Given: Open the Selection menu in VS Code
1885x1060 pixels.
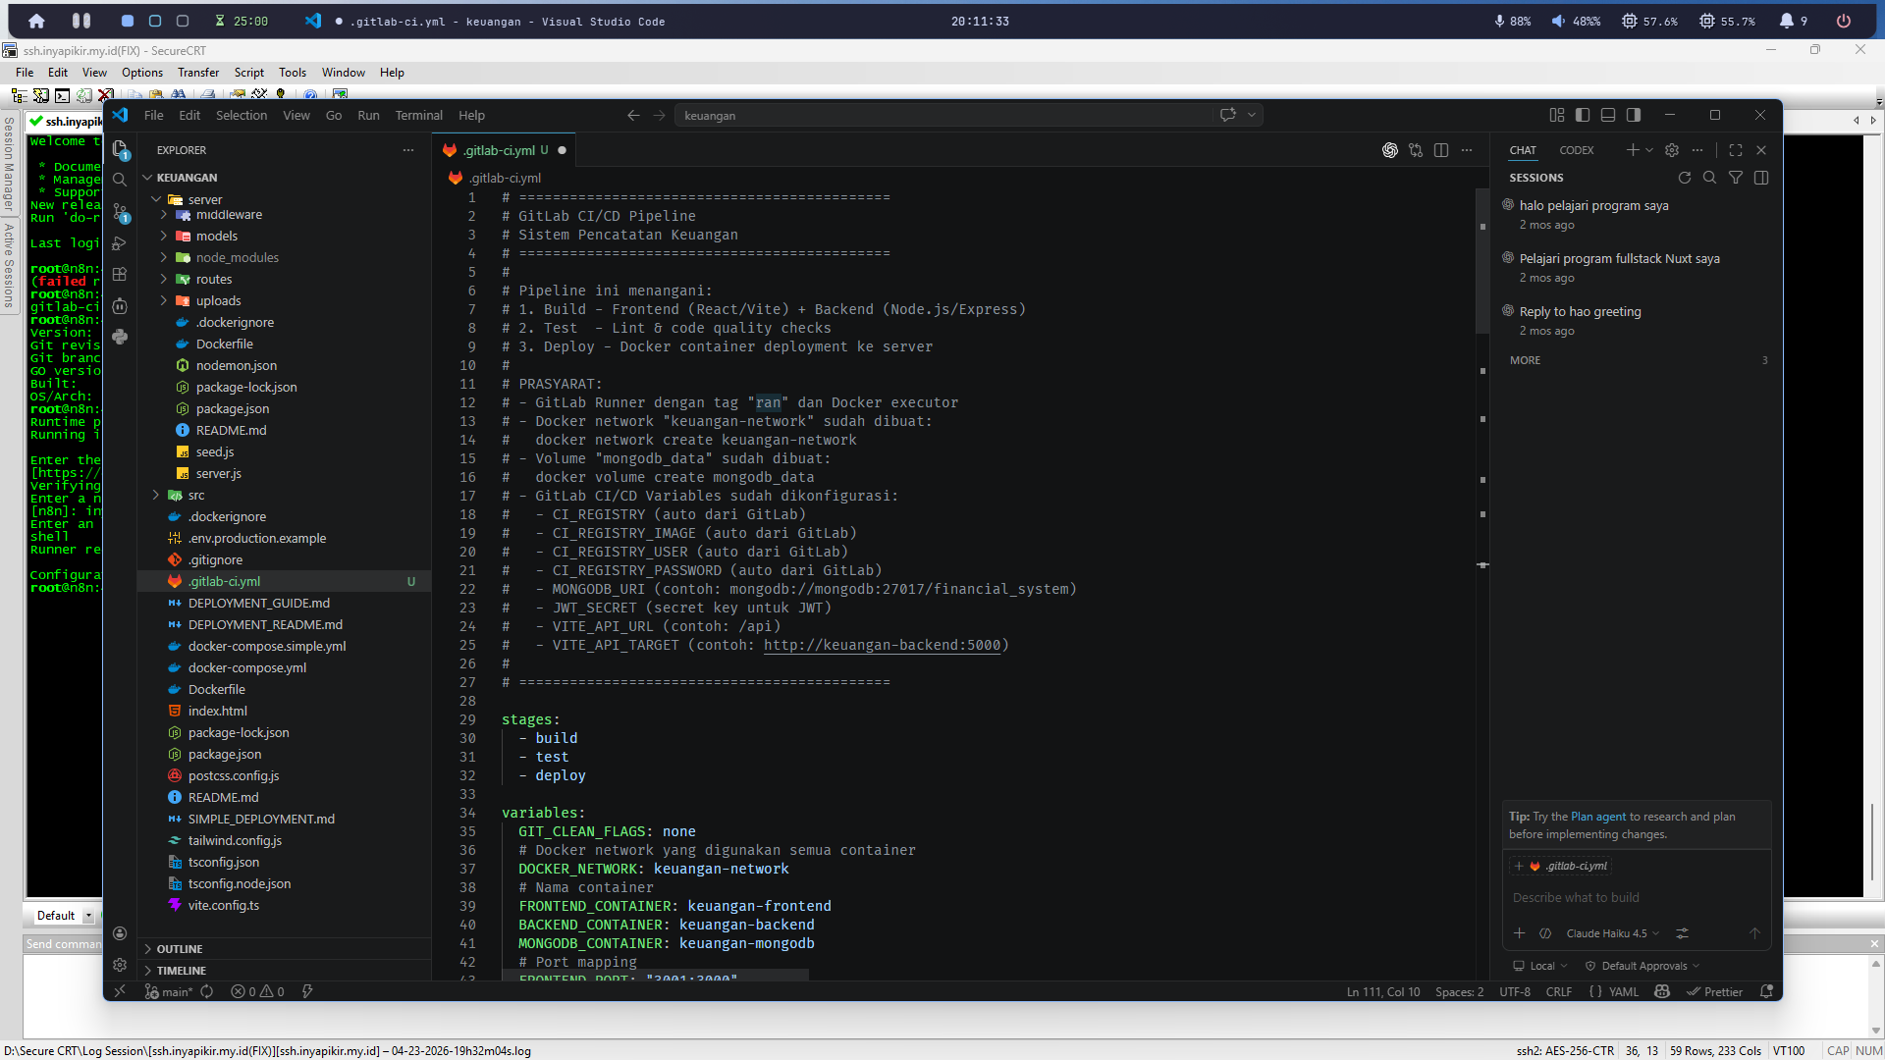Looking at the screenshot, I should [242, 116].
